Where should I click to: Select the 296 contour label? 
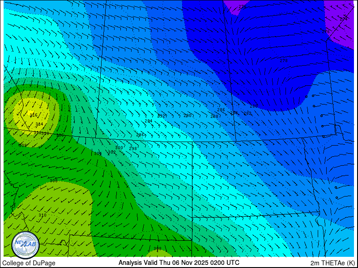140,135
